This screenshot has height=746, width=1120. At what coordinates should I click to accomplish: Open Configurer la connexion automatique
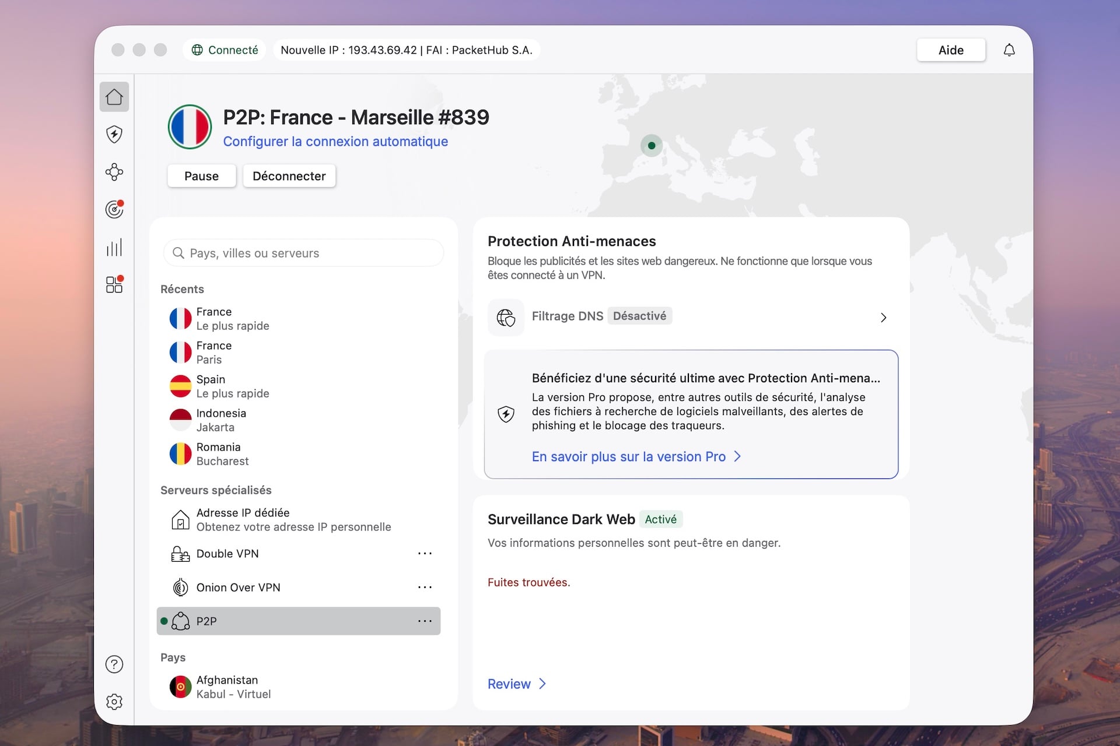coord(335,142)
